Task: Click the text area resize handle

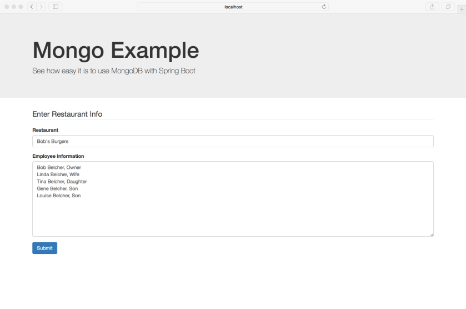Action: click(431, 235)
